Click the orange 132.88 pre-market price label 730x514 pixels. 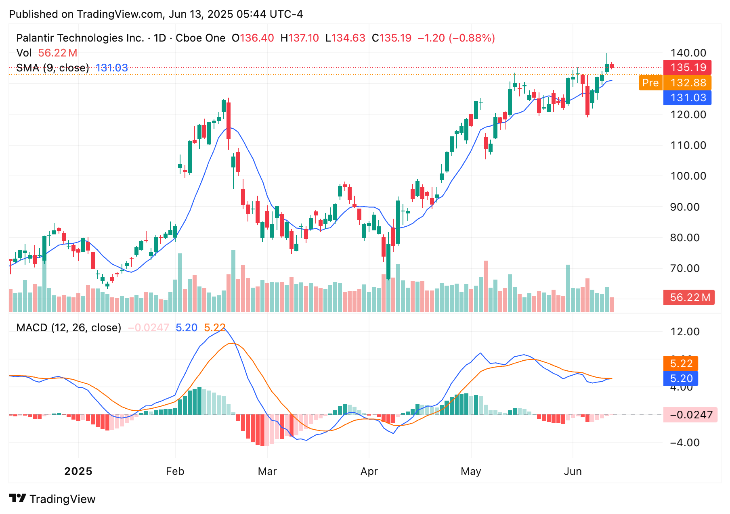tap(688, 83)
